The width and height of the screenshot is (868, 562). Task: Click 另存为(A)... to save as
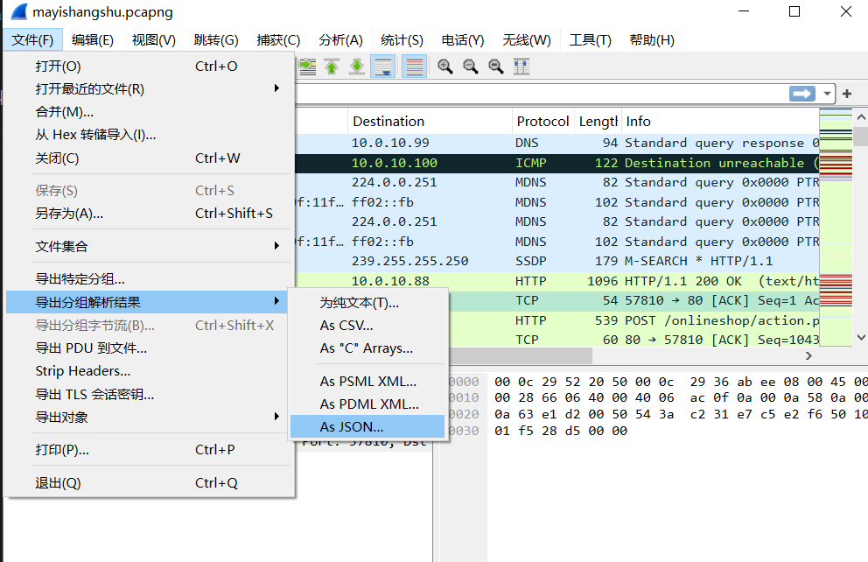(69, 214)
